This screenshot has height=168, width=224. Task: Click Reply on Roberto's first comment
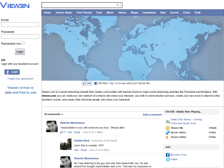click(77, 132)
